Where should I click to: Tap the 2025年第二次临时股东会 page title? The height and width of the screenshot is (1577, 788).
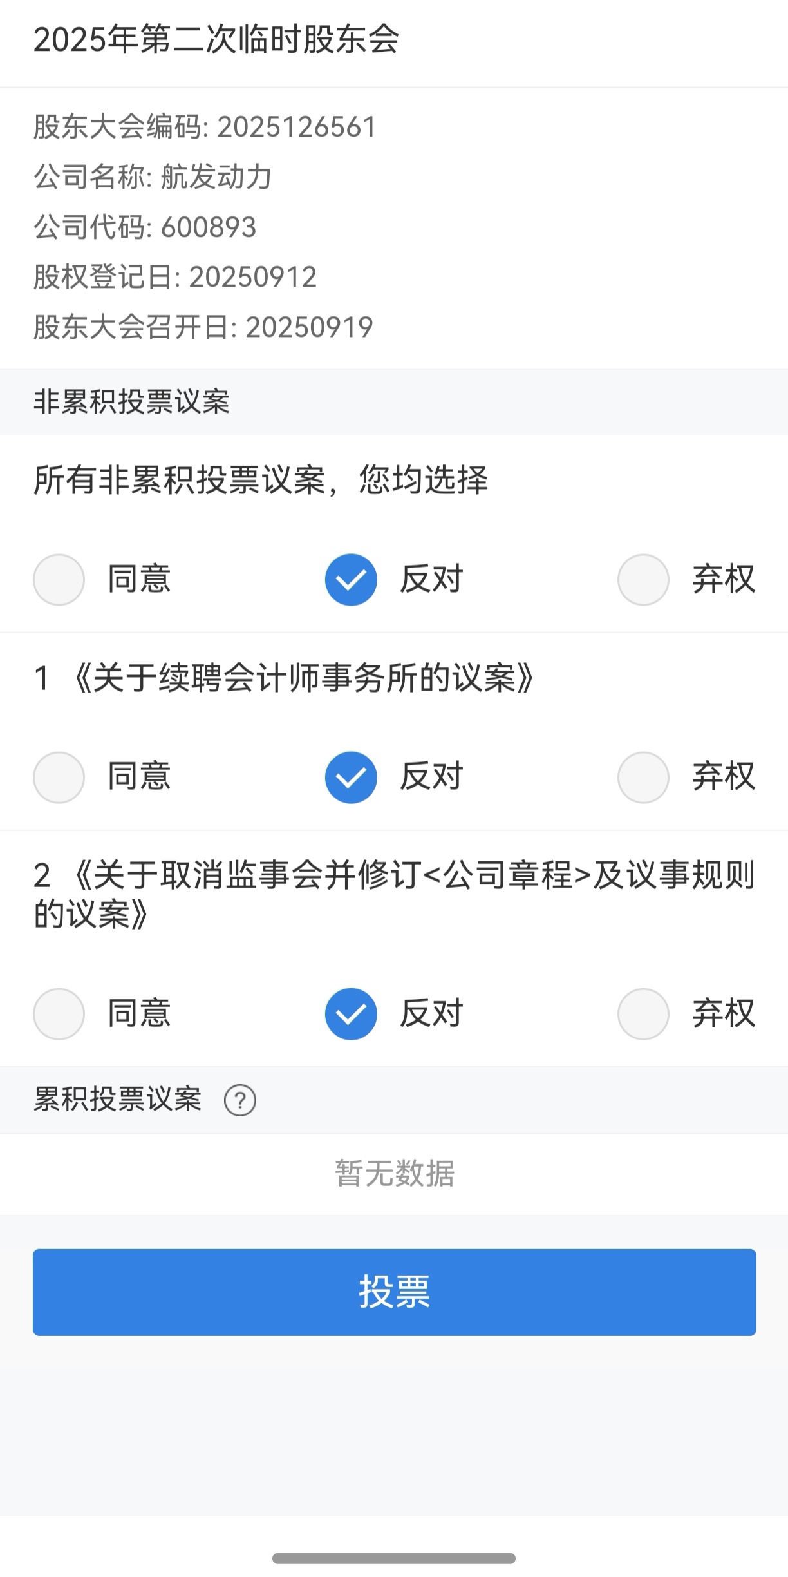pyautogui.click(x=216, y=40)
